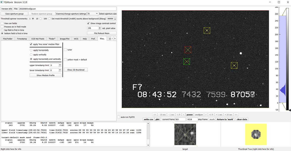Screen dimensions: 291x151
Task: Advance 1 frame forward
Action: [x=211, y=115]
